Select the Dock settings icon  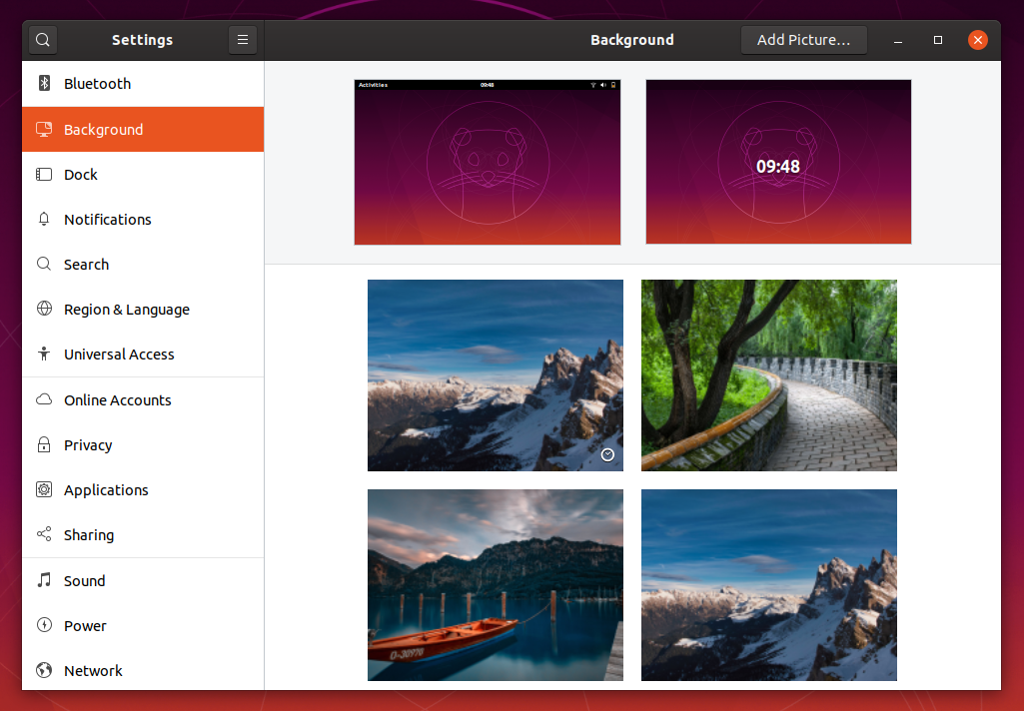(x=44, y=174)
